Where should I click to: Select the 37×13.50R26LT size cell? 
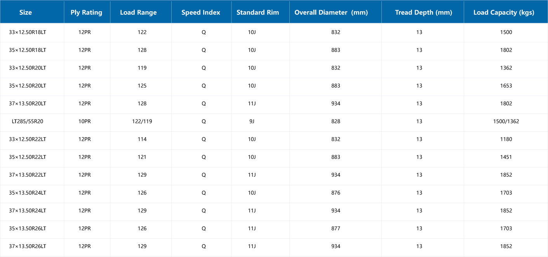[28, 246]
